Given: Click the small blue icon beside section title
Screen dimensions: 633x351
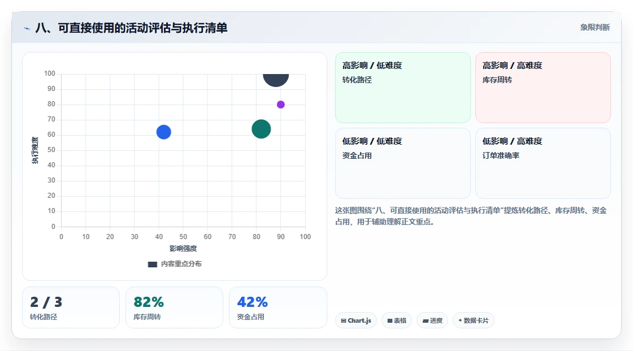Looking at the screenshot, I should click(27, 28).
